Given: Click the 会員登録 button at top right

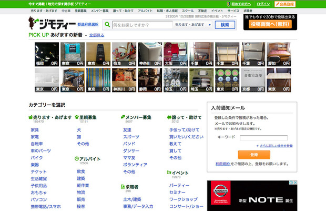Looking at the screenshot, I should [284, 4].
